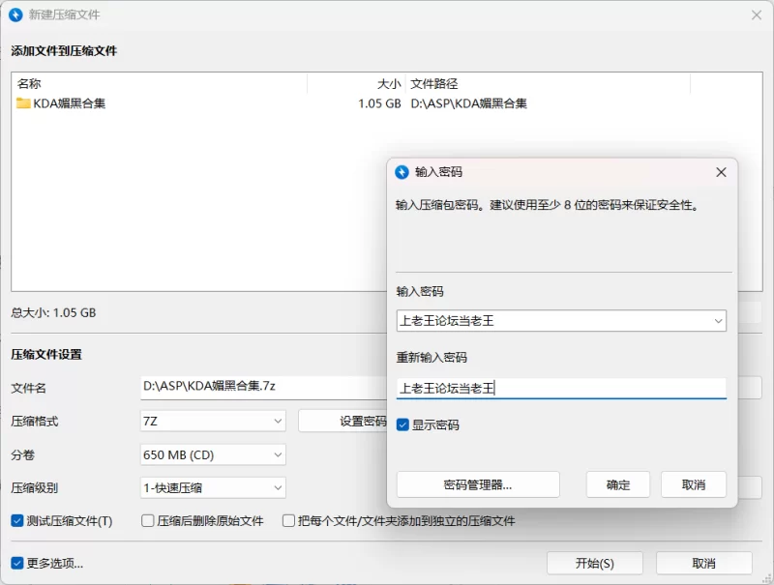This screenshot has width=774, height=585.
Task: Confirm password with 确定 button
Action: (x=618, y=484)
